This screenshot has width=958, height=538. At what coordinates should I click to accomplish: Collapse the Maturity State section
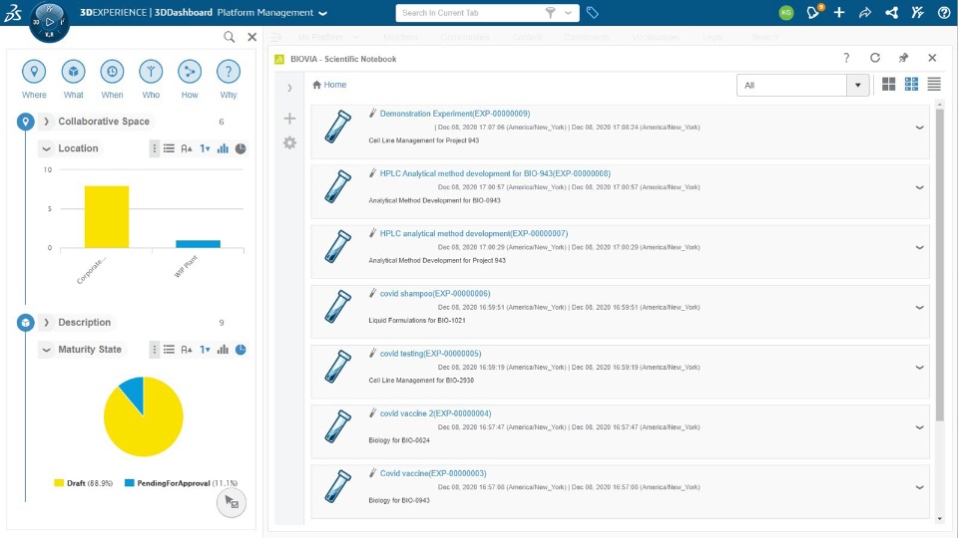coord(46,350)
